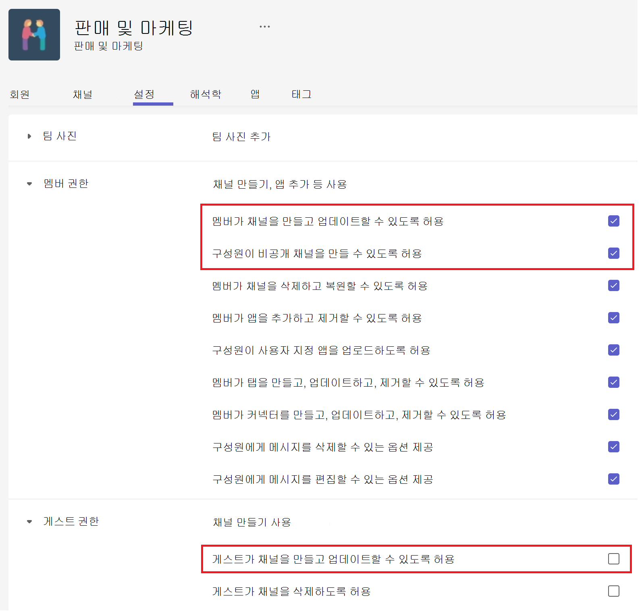
Task: Click the 판매 및 마케팅 team title
Action: (134, 28)
